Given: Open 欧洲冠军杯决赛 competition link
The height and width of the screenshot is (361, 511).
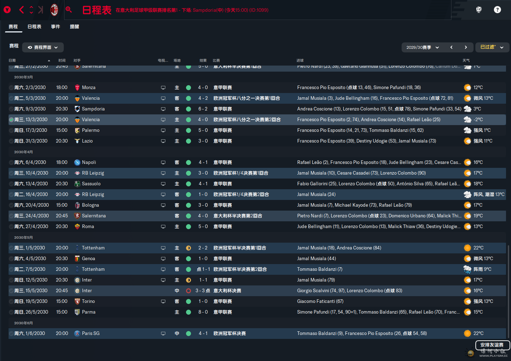Looking at the screenshot, I should click(230, 334).
